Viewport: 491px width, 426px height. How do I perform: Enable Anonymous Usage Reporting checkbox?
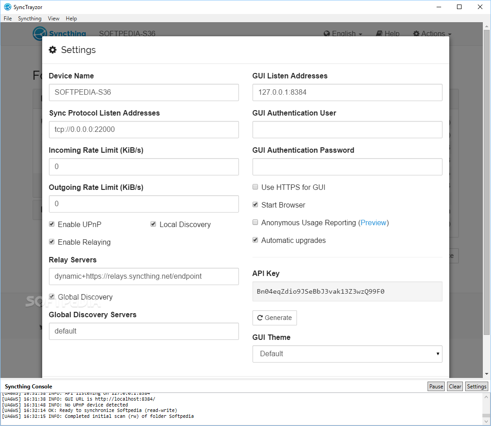point(255,222)
